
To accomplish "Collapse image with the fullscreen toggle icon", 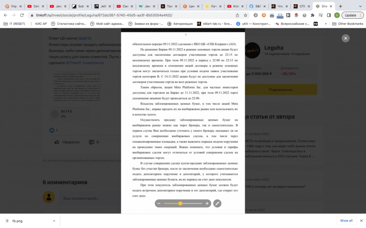I will pyautogui.click(x=217, y=203).
